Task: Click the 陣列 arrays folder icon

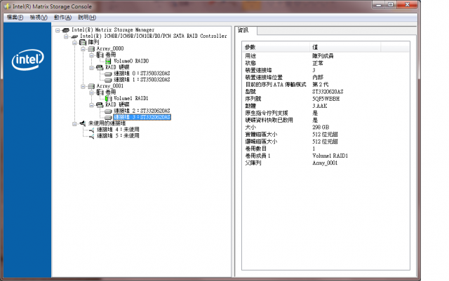Action: tap(83, 42)
